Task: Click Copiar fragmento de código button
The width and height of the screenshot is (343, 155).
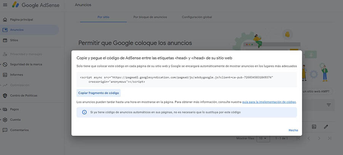Action: tap(99, 93)
